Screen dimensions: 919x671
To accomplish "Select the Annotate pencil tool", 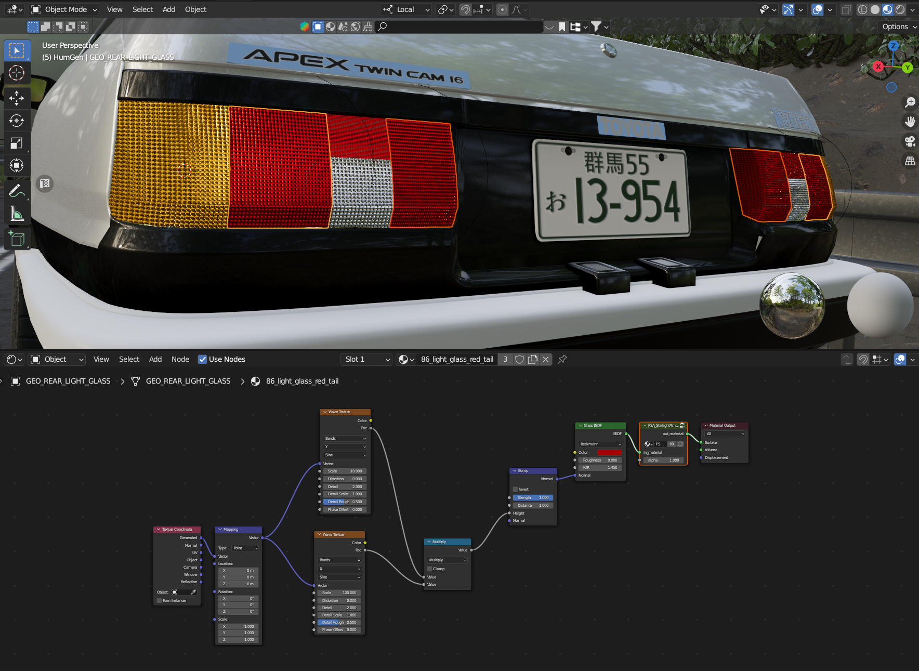I will [17, 191].
